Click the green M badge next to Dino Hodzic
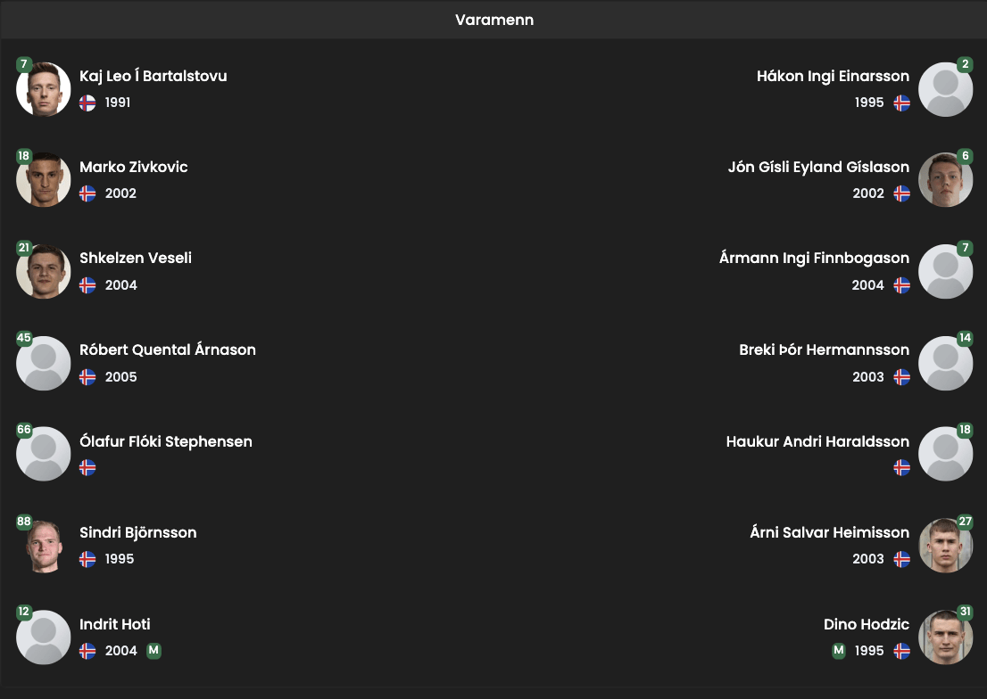Viewport: 987px width, 699px height. coord(838,651)
